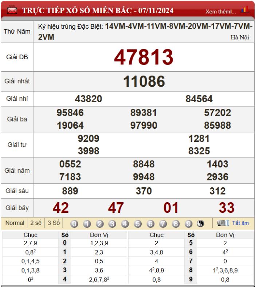The width and height of the screenshot is (255, 287).
Task: Select third prize number 95846
Action: [x=70, y=112]
